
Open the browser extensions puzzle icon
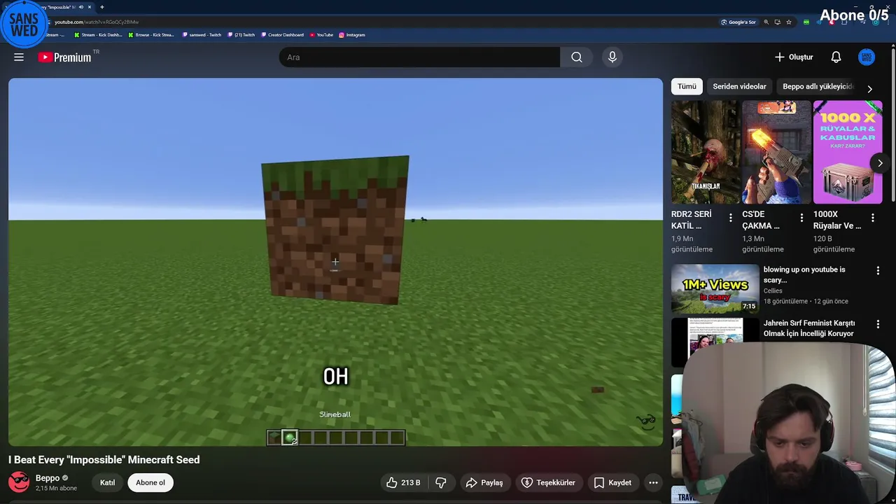[844, 22]
